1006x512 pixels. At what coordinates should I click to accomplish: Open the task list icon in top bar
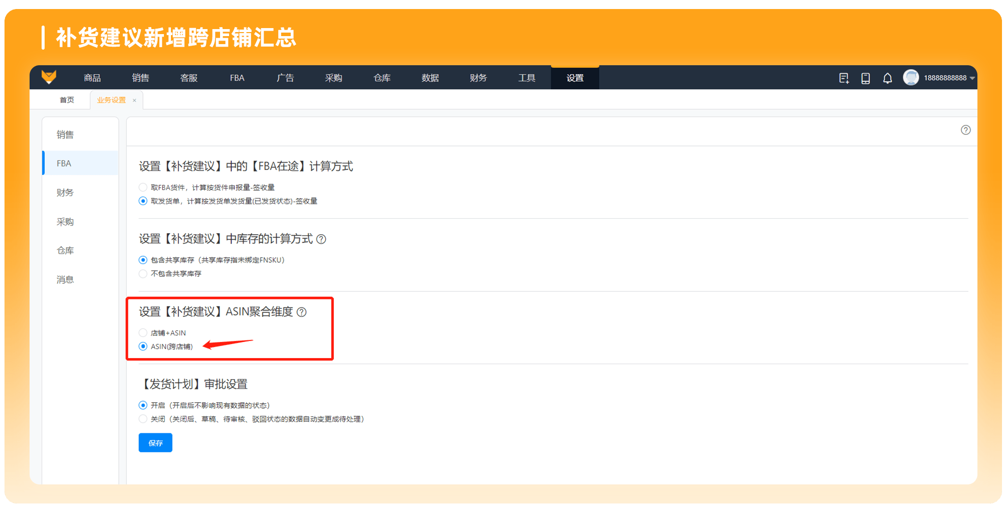(844, 78)
